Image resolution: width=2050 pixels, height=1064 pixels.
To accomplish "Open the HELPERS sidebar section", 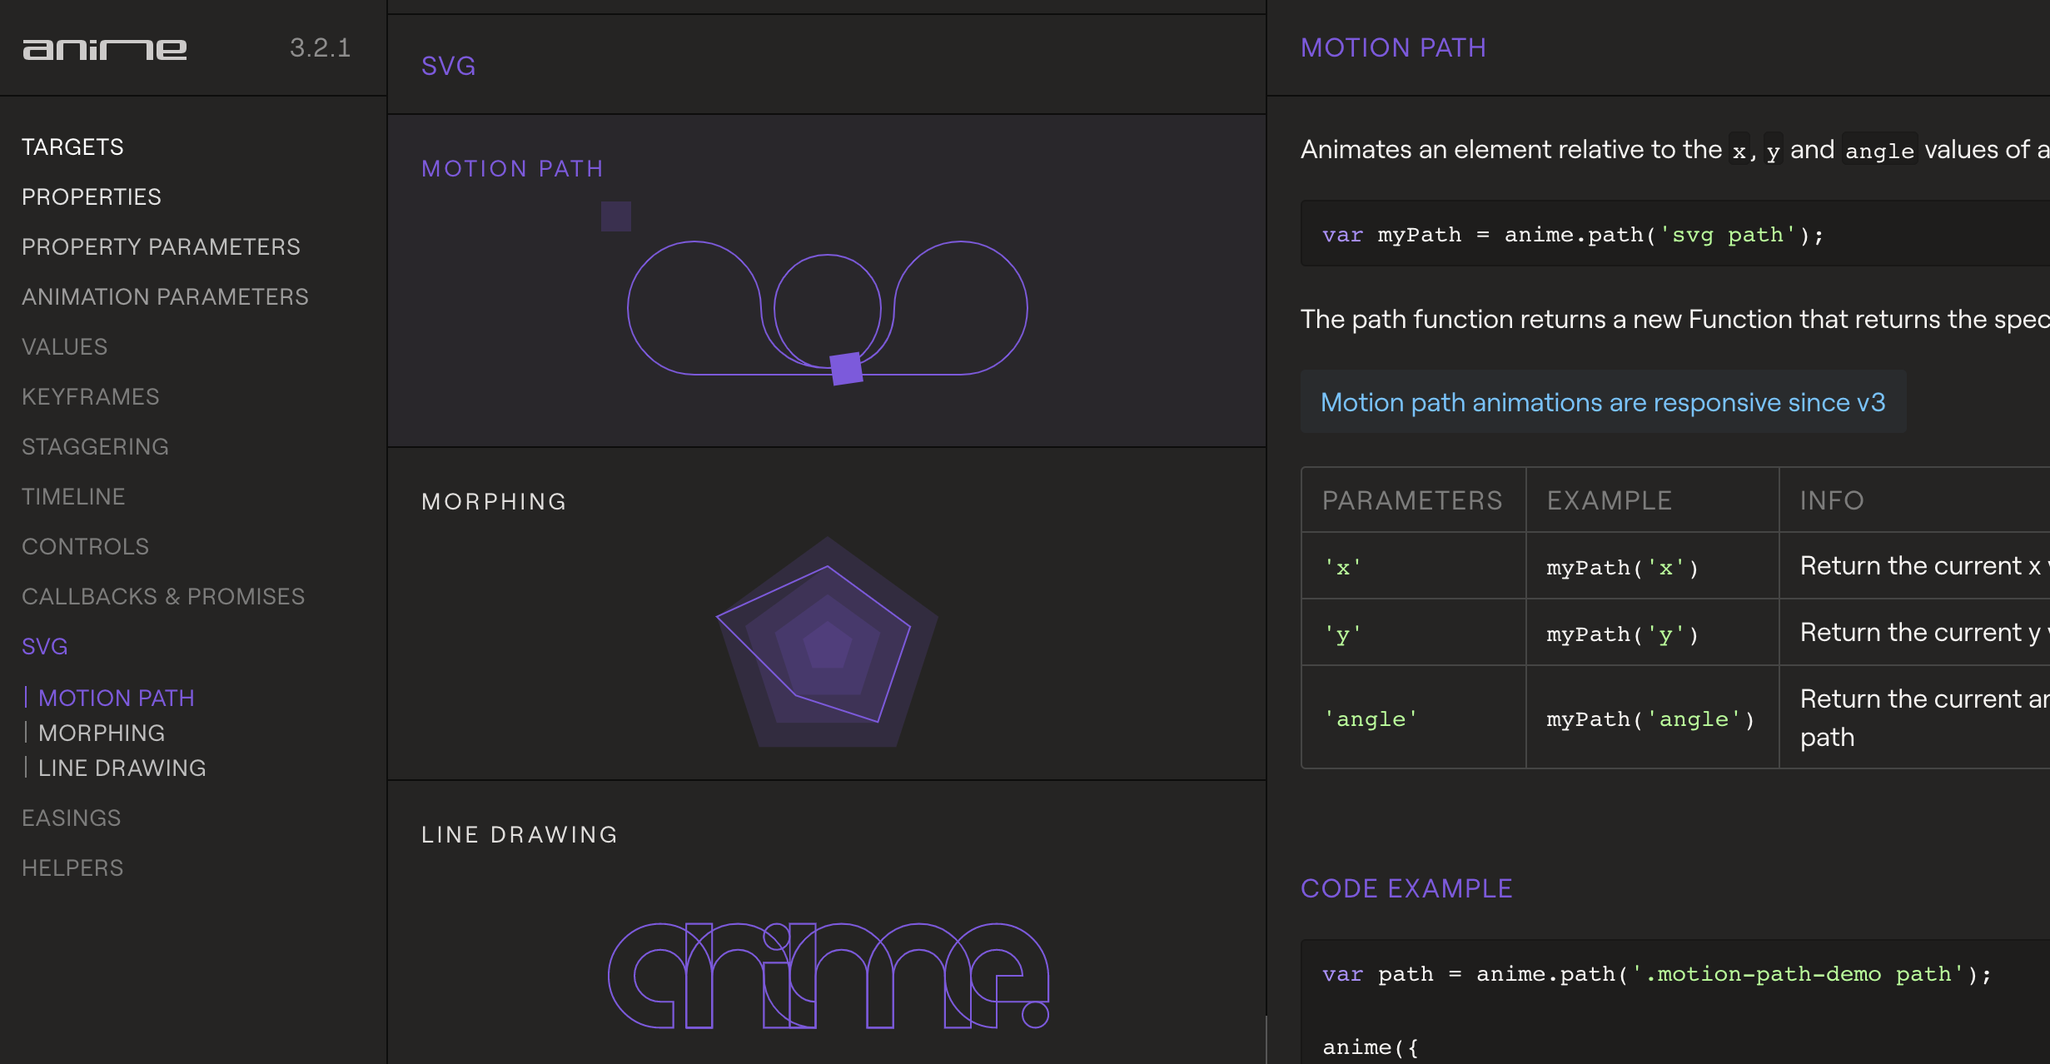I will pos(72,868).
